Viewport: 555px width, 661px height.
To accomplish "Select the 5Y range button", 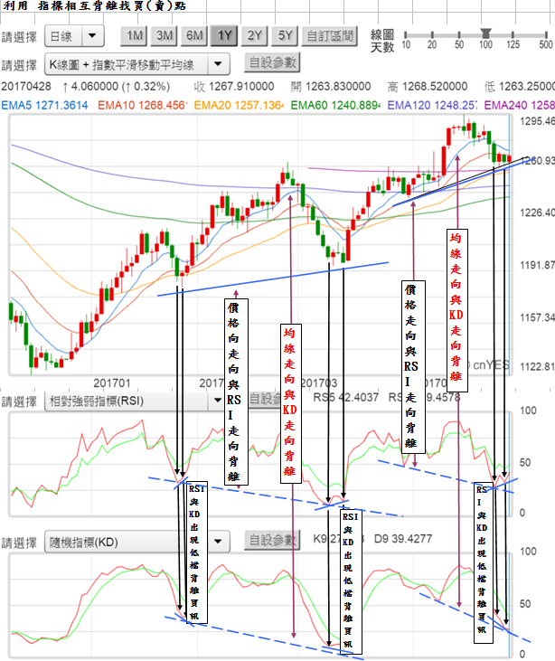I will pos(285,36).
